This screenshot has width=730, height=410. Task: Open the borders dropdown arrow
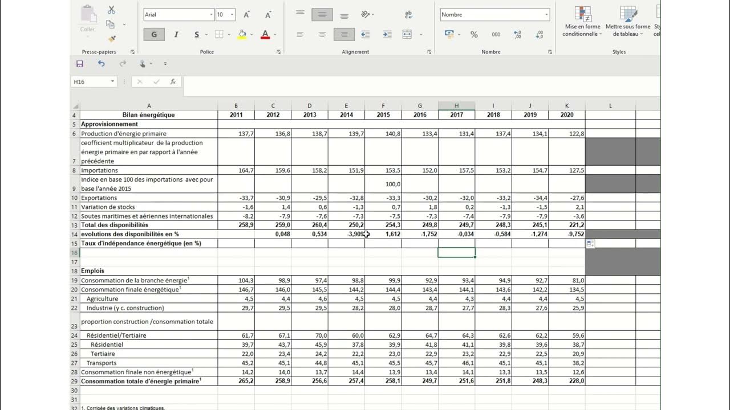(229, 35)
